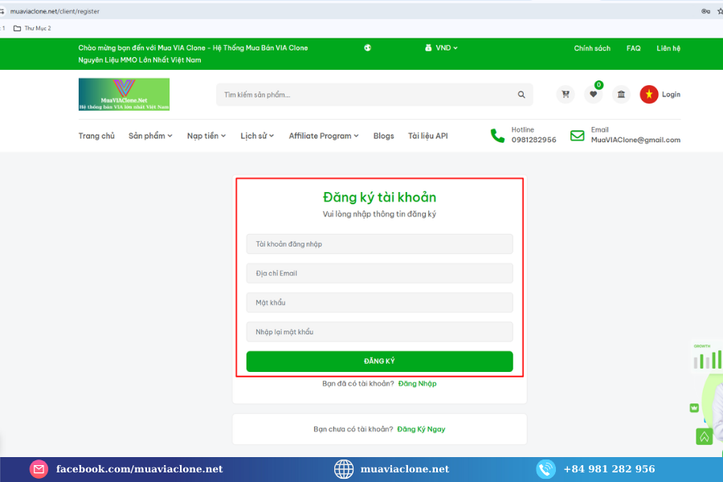Click the Vietnam flag icon
The image size is (723, 482).
point(649,95)
